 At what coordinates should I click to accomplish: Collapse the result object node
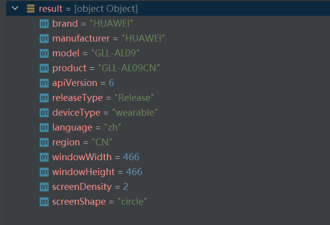pos(15,8)
